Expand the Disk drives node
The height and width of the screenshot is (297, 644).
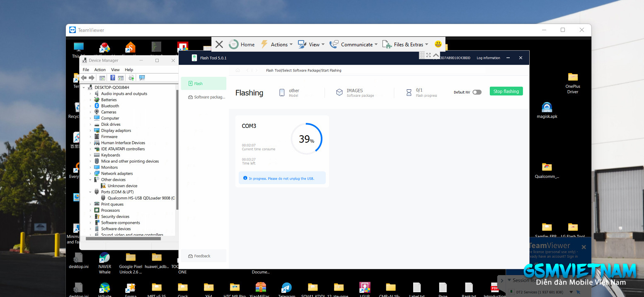pos(90,125)
